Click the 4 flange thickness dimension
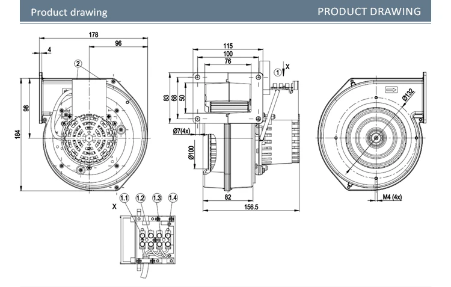The image size is (451, 287). [49, 49]
